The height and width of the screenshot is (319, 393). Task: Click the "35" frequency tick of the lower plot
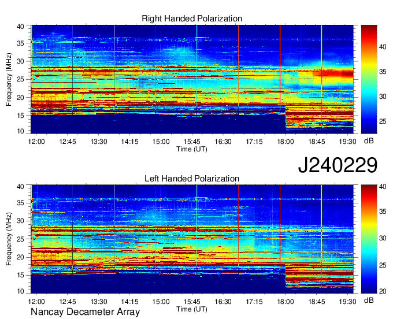(x=21, y=203)
